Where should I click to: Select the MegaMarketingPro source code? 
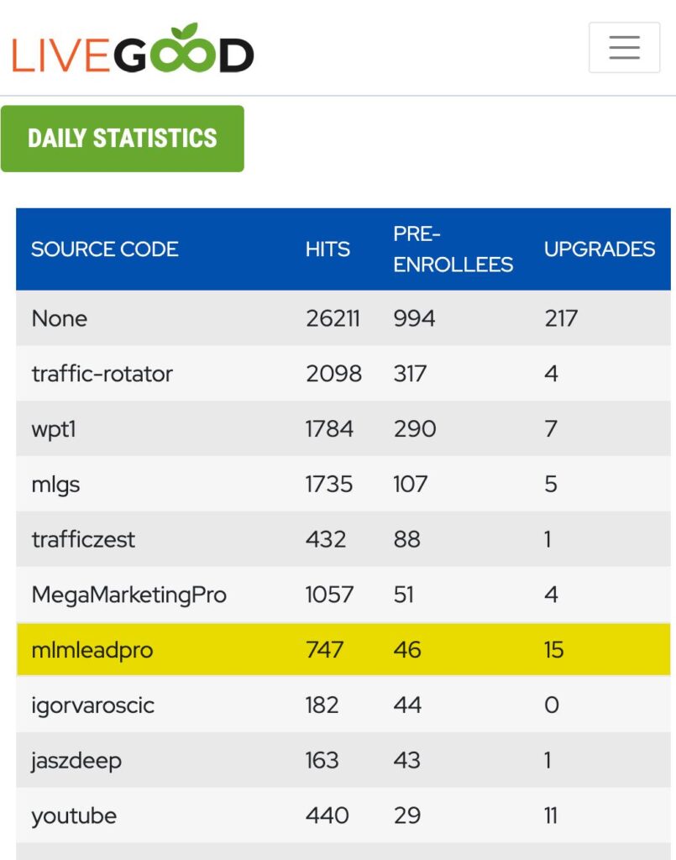[128, 595]
